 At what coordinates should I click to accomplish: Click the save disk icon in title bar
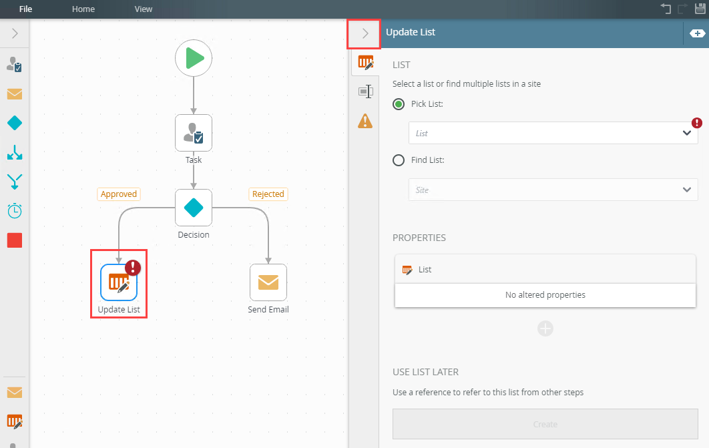(700, 9)
